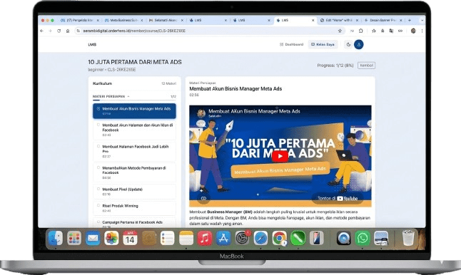461x275 pixels.
Task: Click the browser home icon
Action: tap(68, 31)
